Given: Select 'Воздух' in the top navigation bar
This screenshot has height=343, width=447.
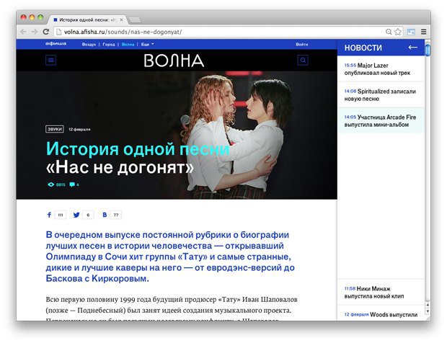Looking at the screenshot, I should click(x=89, y=45).
